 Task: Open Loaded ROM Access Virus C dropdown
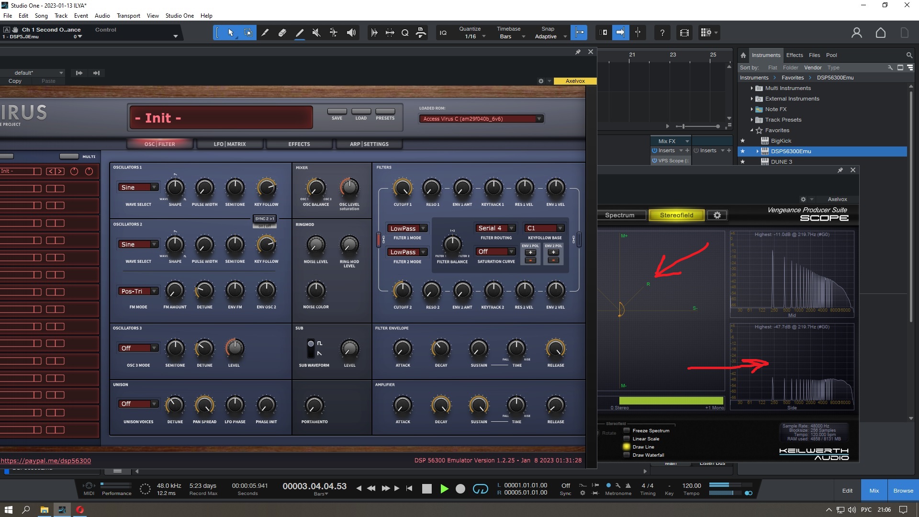click(x=481, y=119)
